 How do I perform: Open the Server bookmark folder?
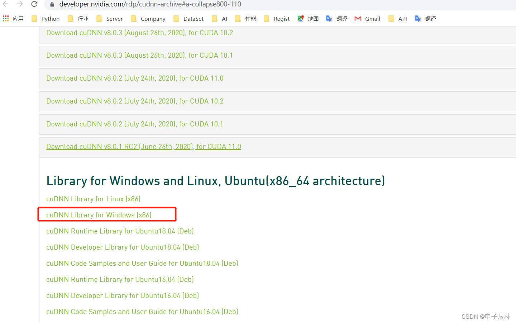pos(110,19)
